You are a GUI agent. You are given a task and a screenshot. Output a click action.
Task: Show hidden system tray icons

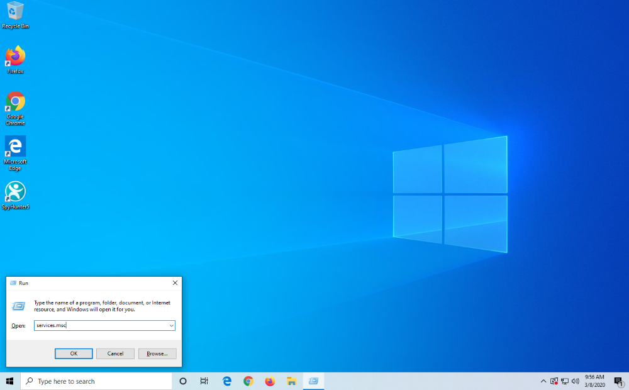pyautogui.click(x=543, y=381)
